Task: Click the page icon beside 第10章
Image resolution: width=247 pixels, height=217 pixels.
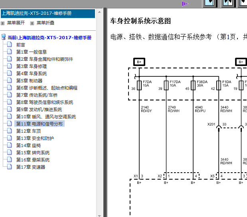Action: click(x=10, y=116)
